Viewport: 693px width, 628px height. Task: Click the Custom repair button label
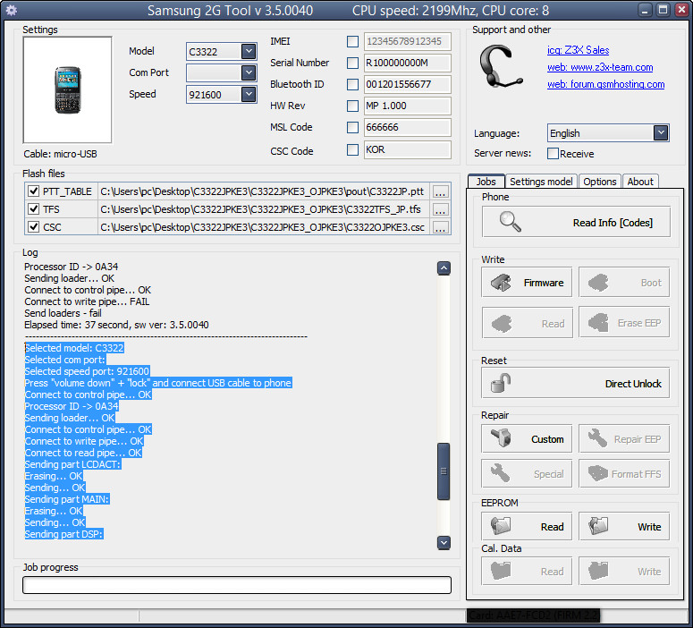click(547, 439)
